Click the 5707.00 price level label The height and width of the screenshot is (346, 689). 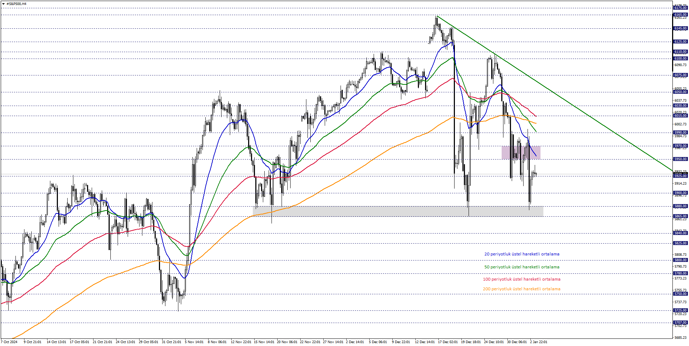point(680,323)
